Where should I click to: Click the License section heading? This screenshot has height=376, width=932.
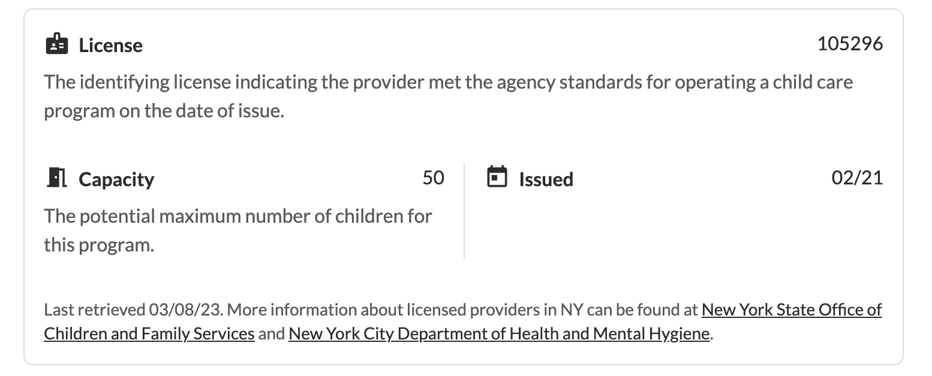pyautogui.click(x=110, y=45)
